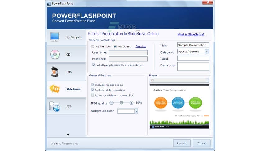Click the Sports / Games category value
This screenshot has height=151, width=260.
click(x=188, y=51)
